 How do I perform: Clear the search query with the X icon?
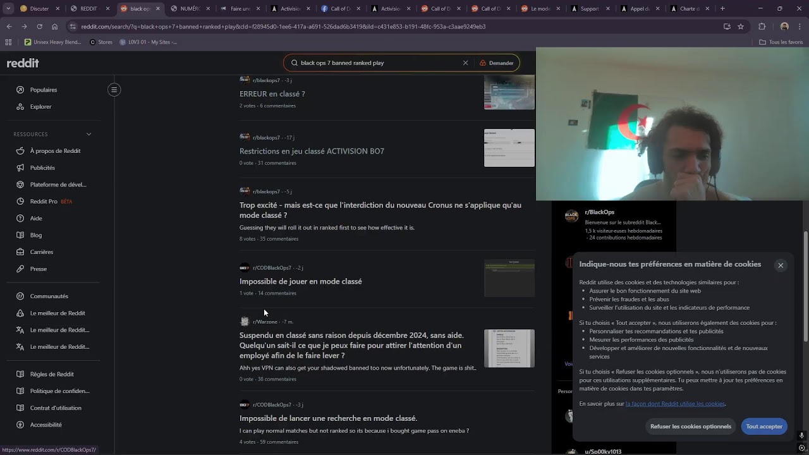(466, 63)
